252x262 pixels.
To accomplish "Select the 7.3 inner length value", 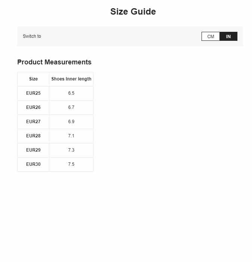I will pos(71,150).
